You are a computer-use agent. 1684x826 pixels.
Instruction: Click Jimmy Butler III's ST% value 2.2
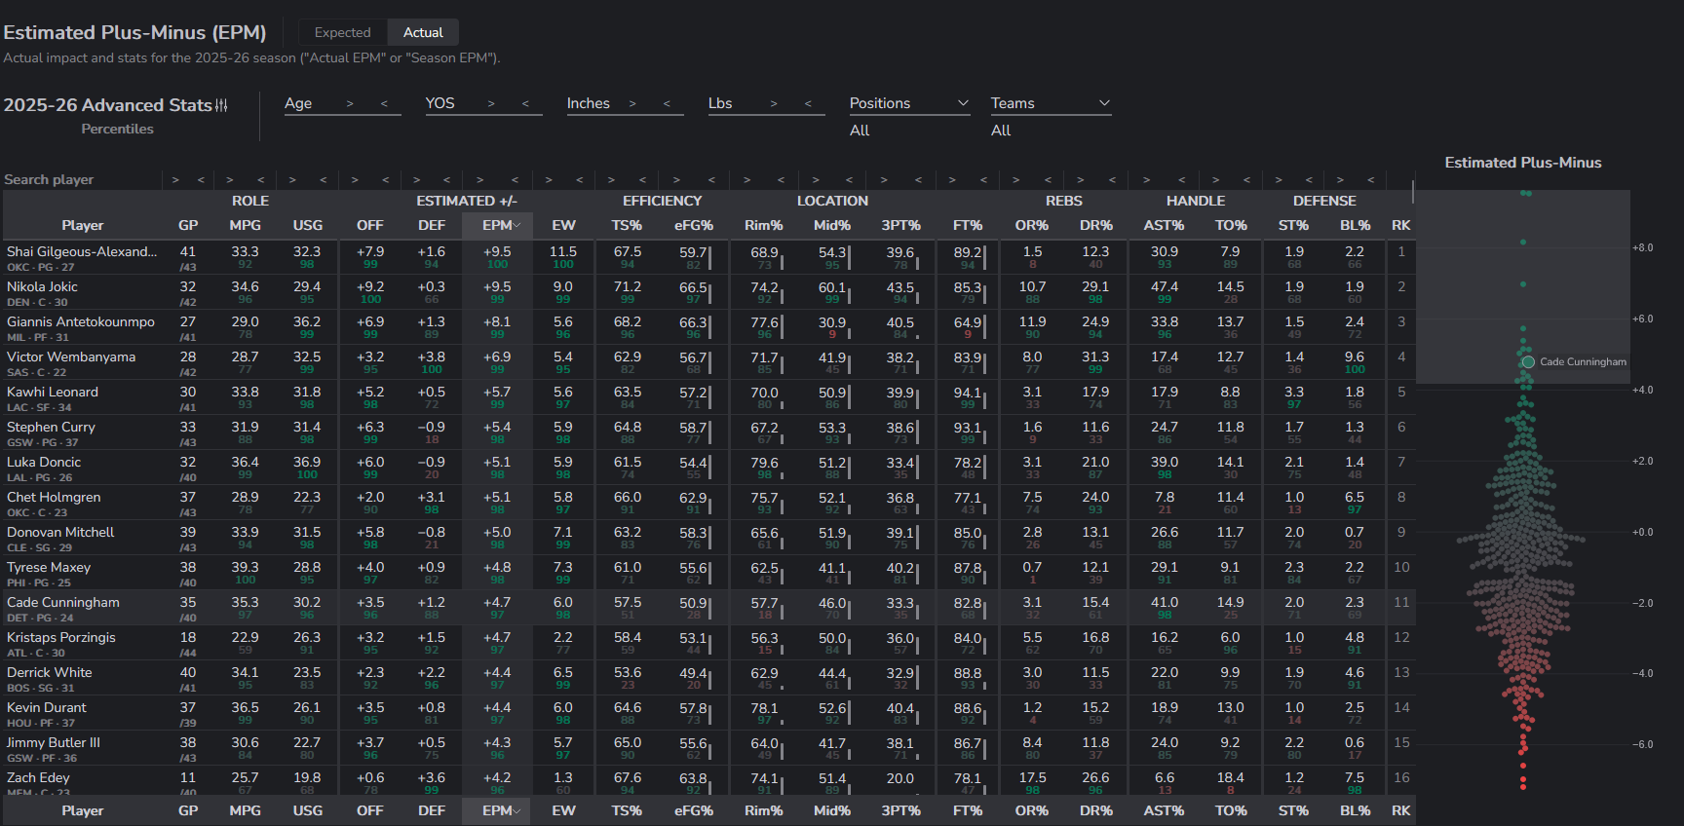(x=1294, y=742)
